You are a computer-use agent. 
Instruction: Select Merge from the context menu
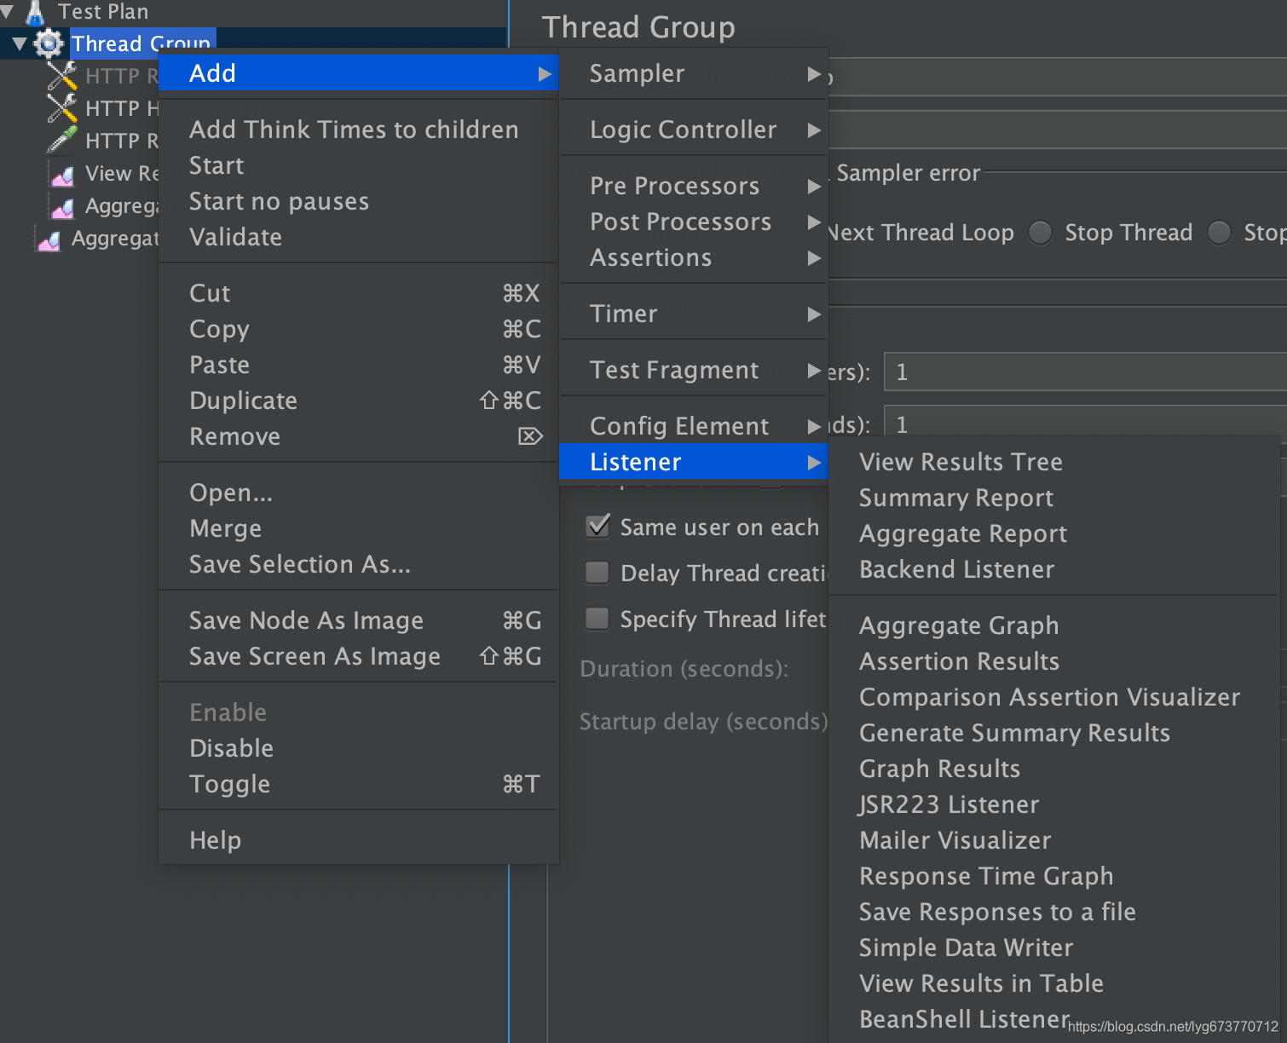(x=358, y=528)
